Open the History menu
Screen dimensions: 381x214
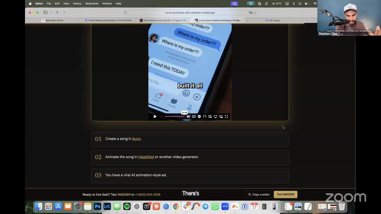click(x=77, y=4)
